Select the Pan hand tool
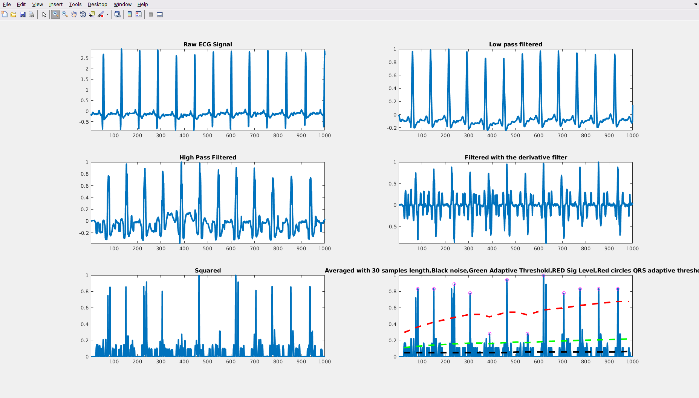Screen dimensions: 699x398 click(74, 14)
